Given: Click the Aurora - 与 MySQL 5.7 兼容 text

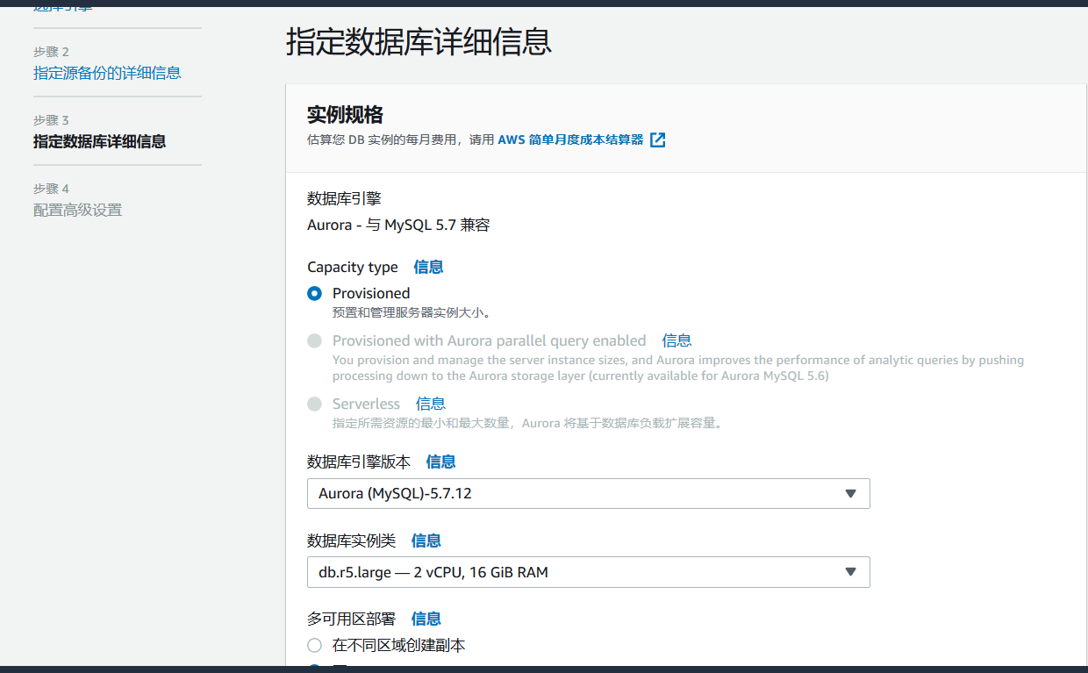Looking at the screenshot, I should (x=398, y=225).
